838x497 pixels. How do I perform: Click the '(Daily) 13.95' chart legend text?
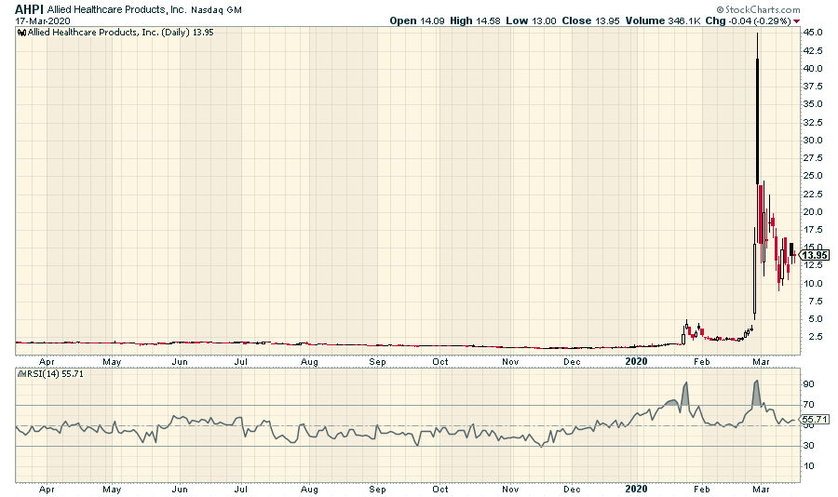[x=187, y=33]
